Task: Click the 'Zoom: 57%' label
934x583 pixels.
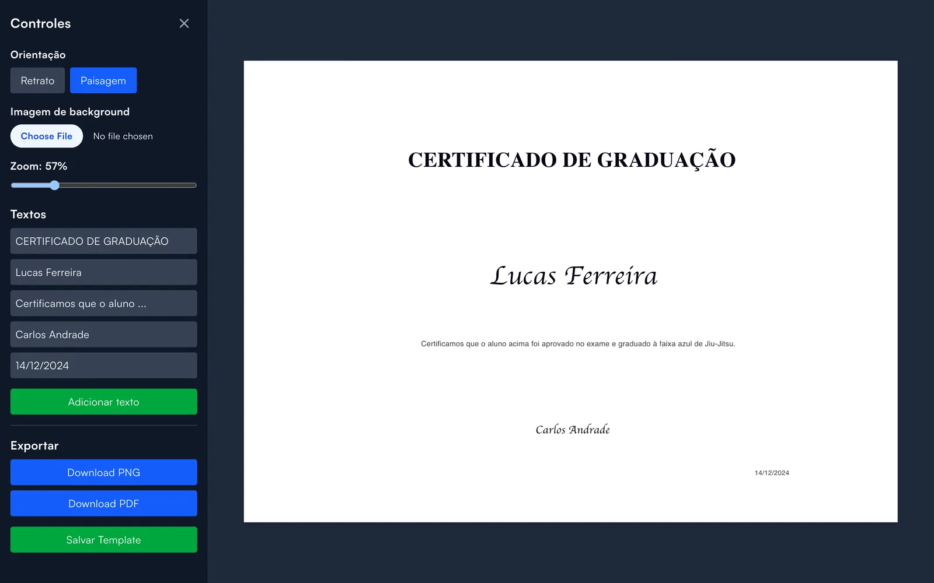Action: pyautogui.click(x=39, y=166)
